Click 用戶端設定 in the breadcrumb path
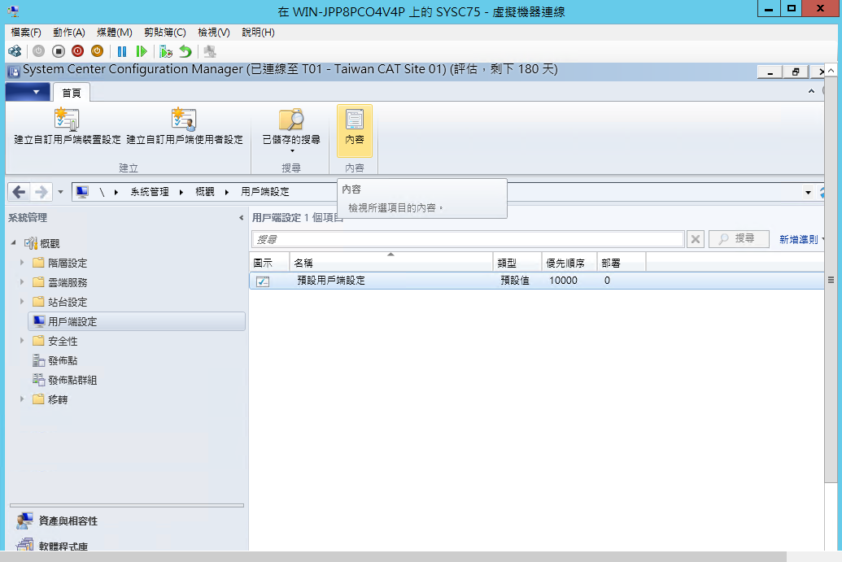This screenshot has width=842, height=562. click(x=264, y=192)
